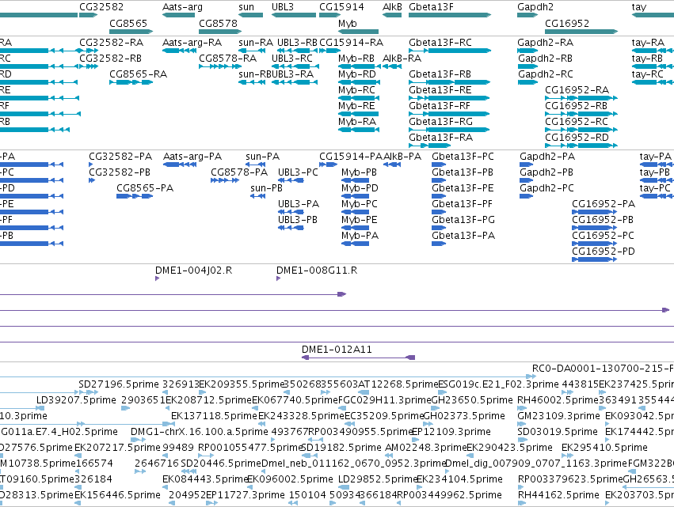Select transcript label AlkB-RA
The image size is (674, 507).
(x=402, y=59)
